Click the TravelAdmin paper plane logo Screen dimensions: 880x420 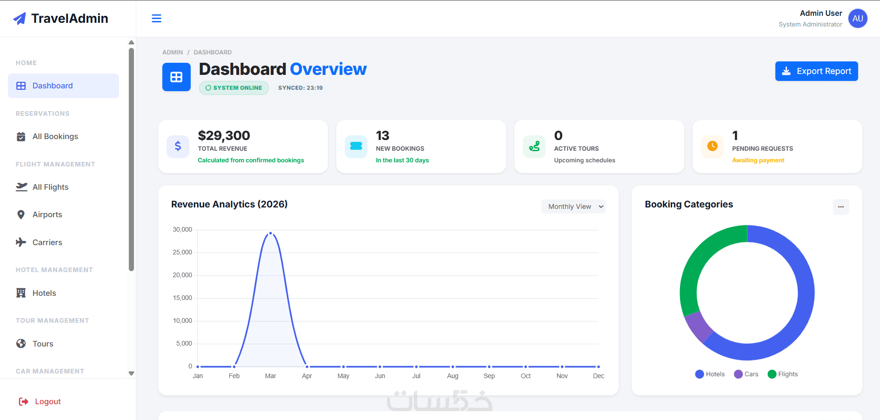tap(20, 19)
